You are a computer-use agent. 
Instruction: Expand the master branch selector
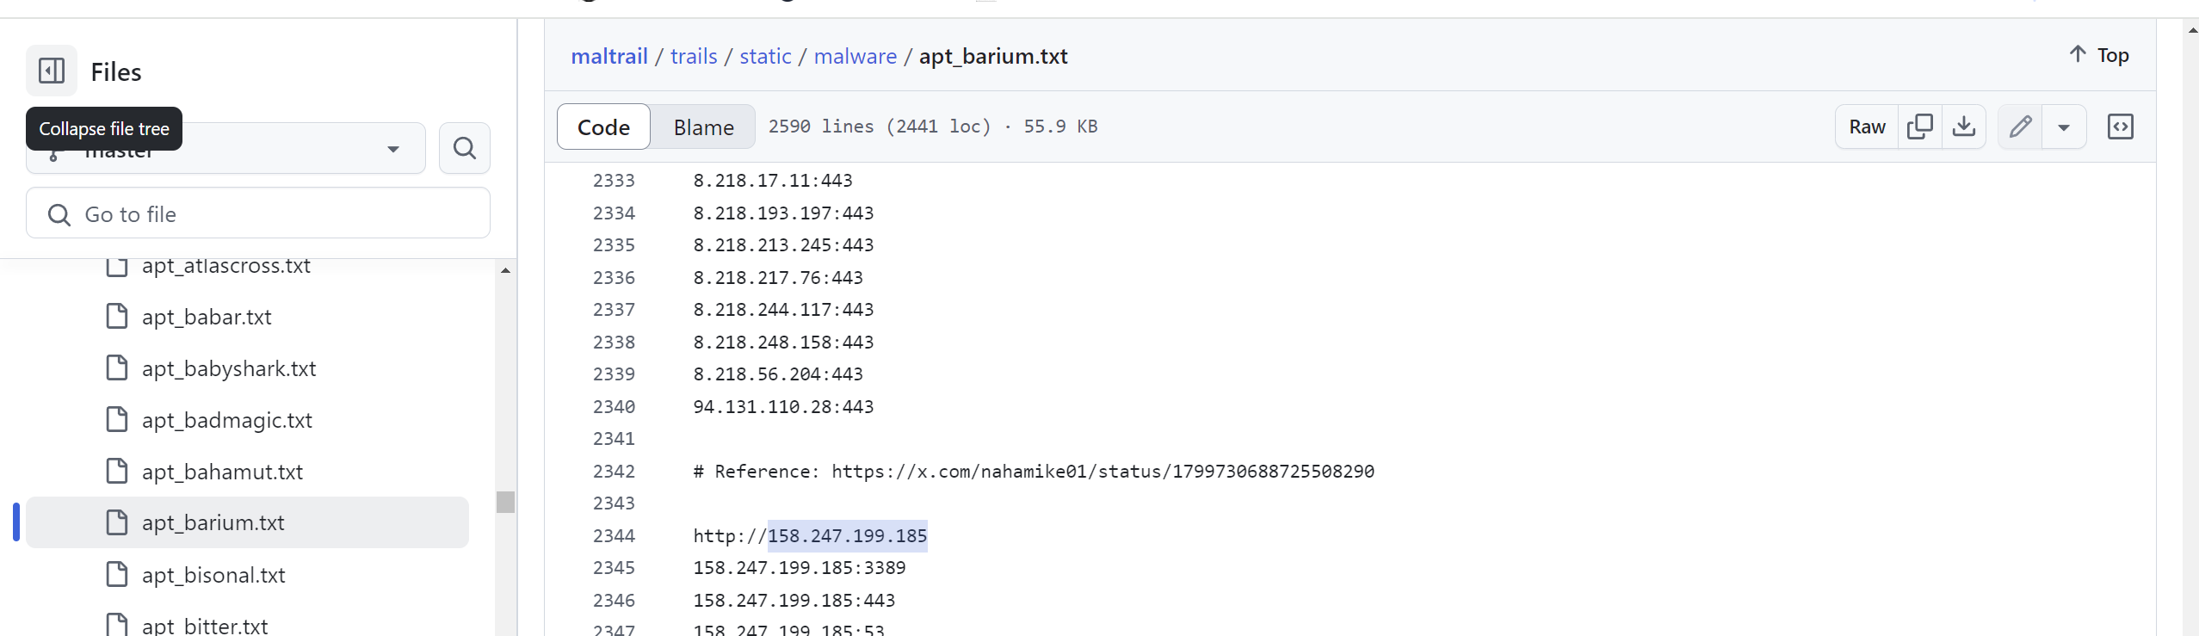pos(225,148)
